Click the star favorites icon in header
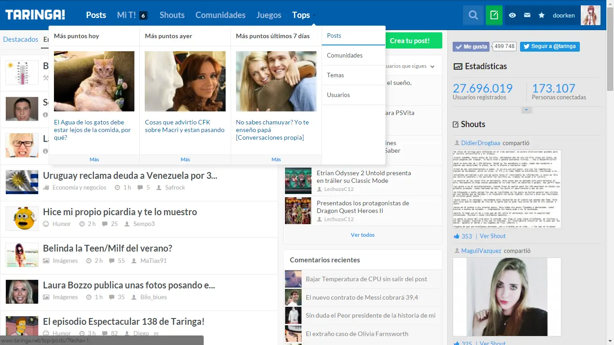The height and width of the screenshot is (345, 614). 542,15
